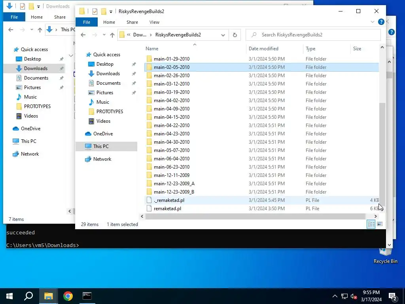Select Quick access in front window sidebar
405x304 pixels.
coord(106,55)
